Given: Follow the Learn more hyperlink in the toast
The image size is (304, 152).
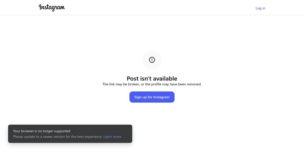Looking at the screenshot, I should 112,137.
